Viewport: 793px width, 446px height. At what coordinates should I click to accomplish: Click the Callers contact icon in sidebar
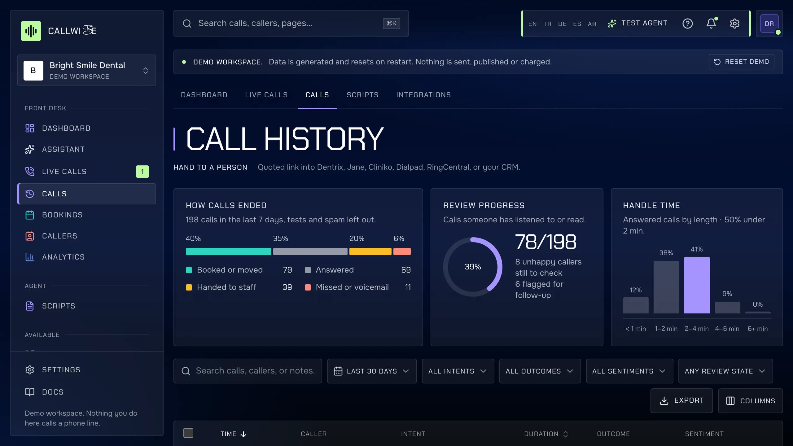point(30,236)
